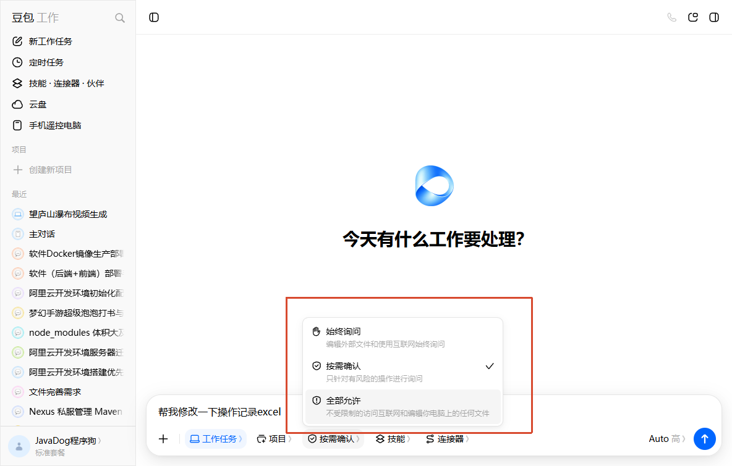The image size is (732, 466).
Task: Click the shield icon next to 全部允许
Action: click(317, 401)
